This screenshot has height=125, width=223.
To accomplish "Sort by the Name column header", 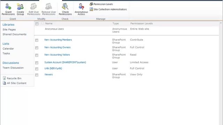I will (49, 24).
